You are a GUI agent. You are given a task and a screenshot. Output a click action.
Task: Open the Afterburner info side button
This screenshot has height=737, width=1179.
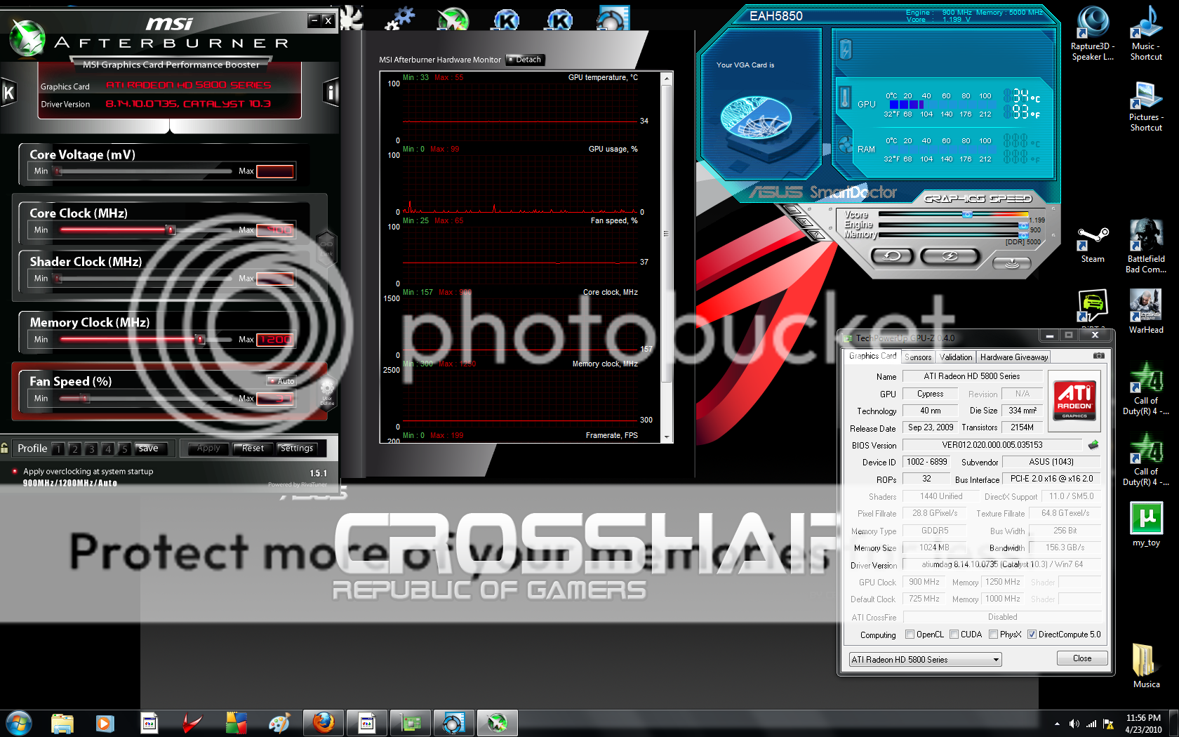tap(331, 93)
